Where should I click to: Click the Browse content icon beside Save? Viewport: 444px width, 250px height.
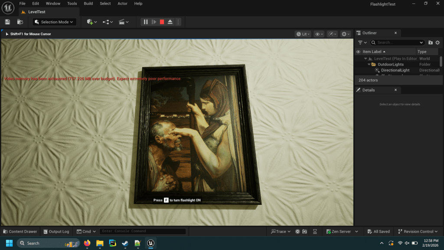(x=20, y=22)
